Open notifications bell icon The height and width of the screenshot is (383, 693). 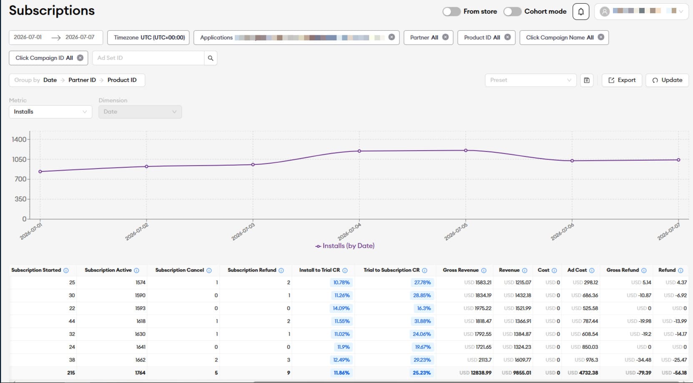click(x=581, y=12)
